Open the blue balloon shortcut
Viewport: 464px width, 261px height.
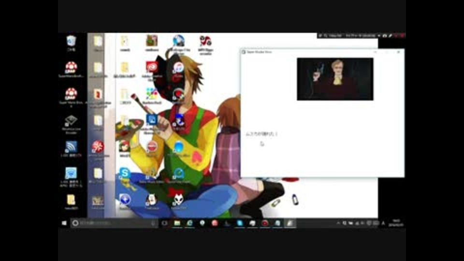point(178,147)
